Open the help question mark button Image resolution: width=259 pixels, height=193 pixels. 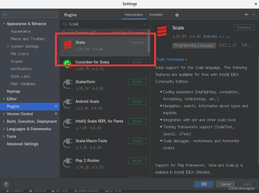[6, 184]
